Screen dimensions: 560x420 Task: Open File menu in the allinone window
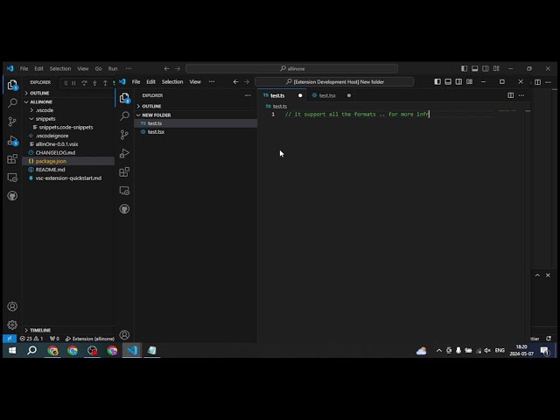[x=24, y=68]
